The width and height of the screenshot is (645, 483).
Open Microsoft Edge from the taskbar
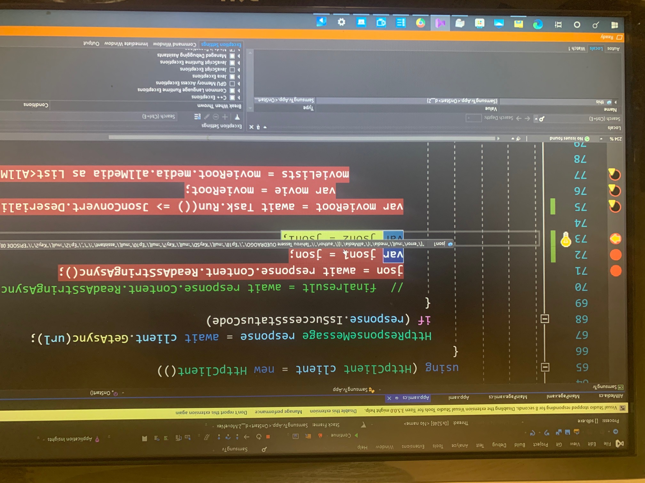tap(537, 24)
